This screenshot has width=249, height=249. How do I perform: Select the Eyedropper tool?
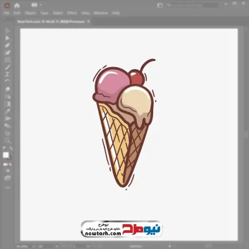click(x=7, y=111)
